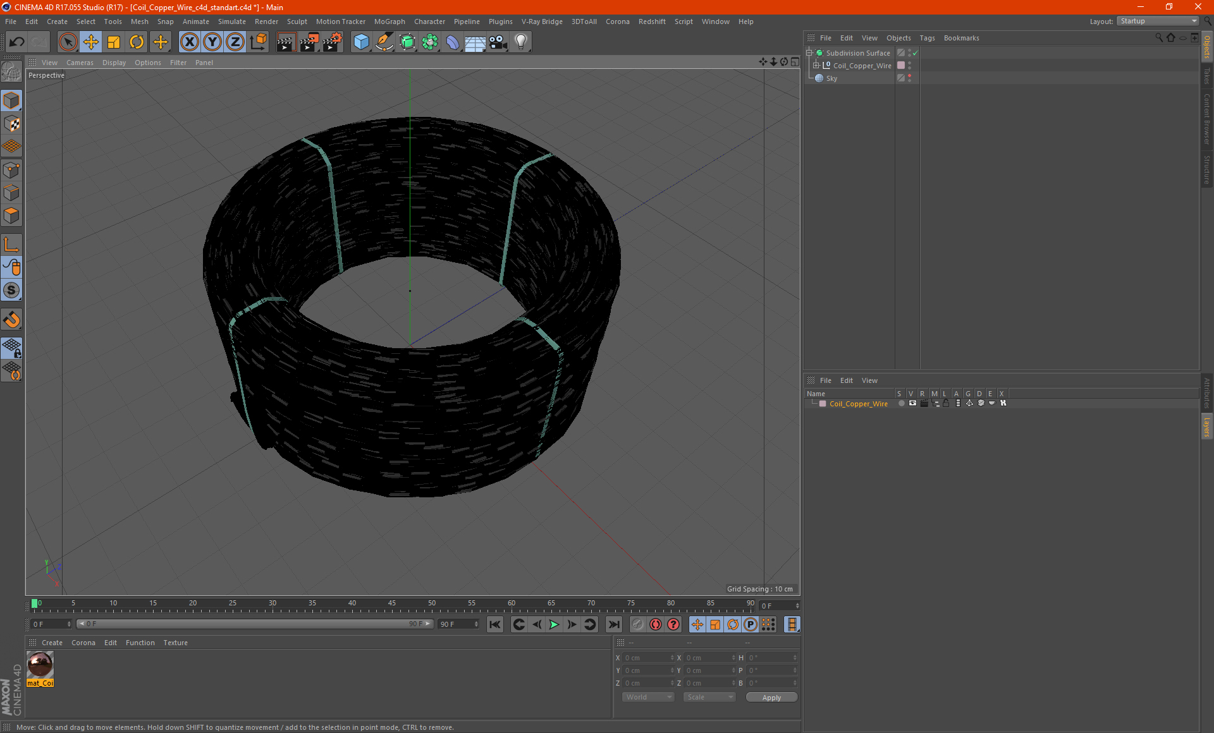The height and width of the screenshot is (733, 1214).
Task: Switch to Texture mode checkered cube icon
Action: click(11, 124)
